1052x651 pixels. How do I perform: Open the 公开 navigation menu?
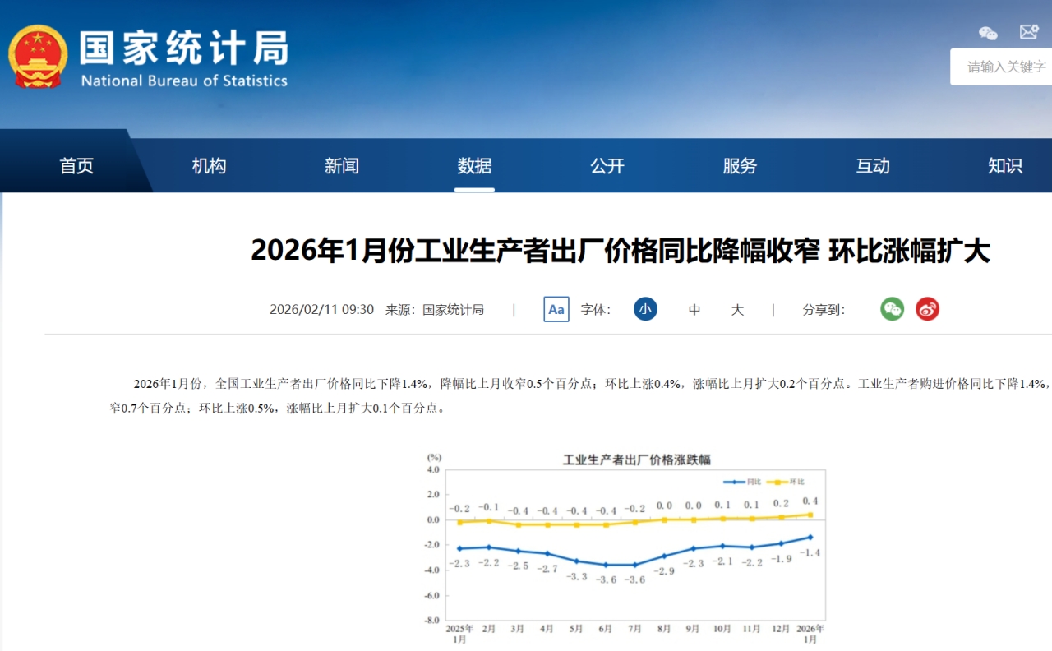pyautogui.click(x=607, y=166)
